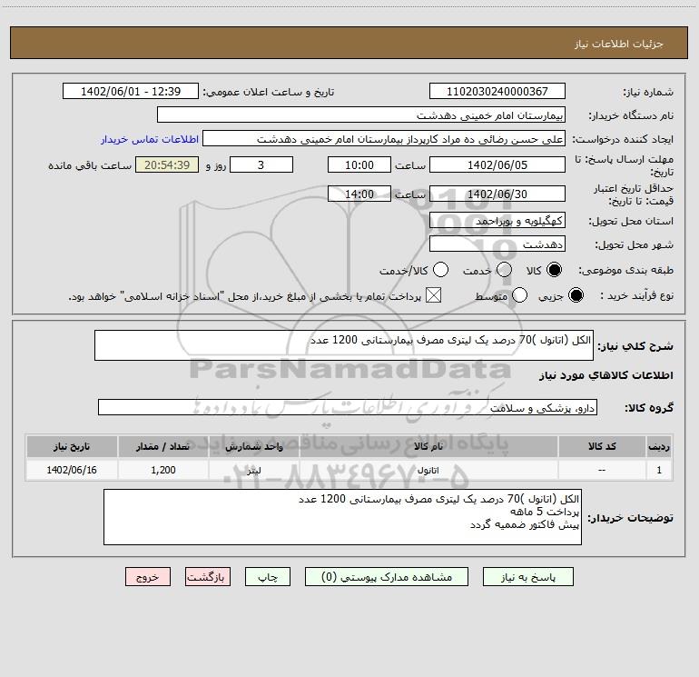Viewport: 699px width, 677px height.
Task: Click the تعداد / مقدار column header
Action: click(x=163, y=446)
